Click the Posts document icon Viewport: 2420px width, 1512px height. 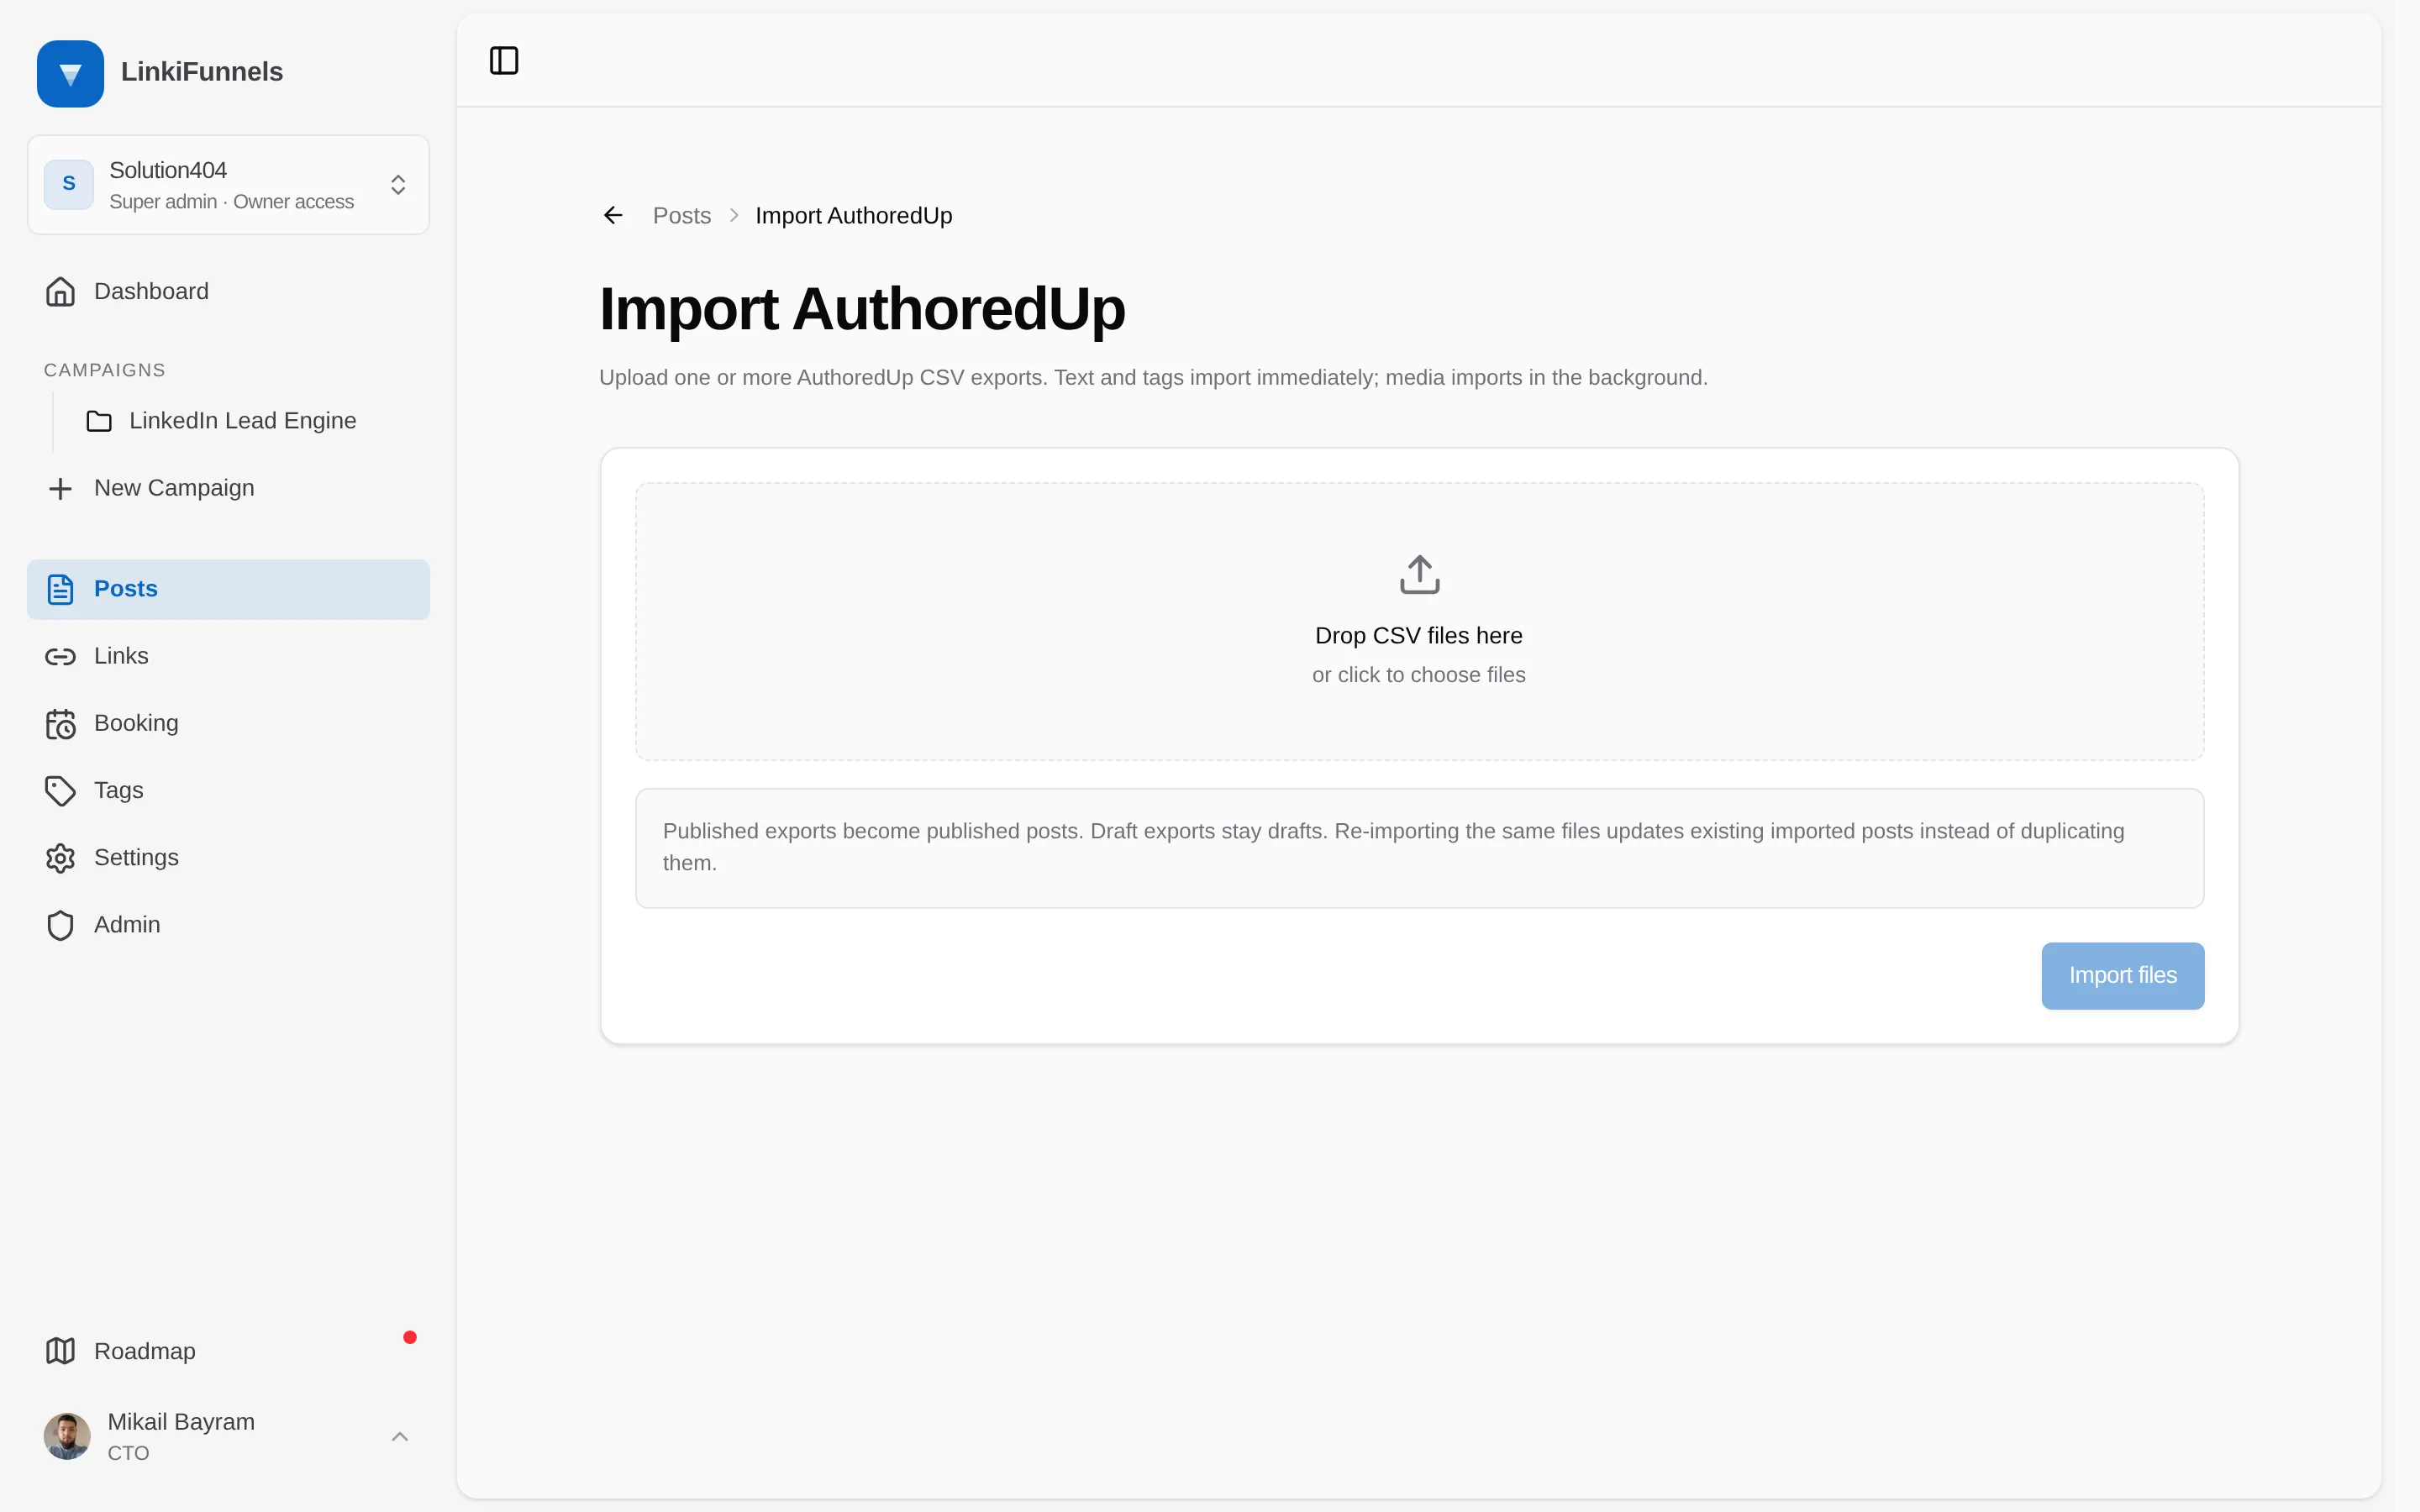tap(60, 589)
